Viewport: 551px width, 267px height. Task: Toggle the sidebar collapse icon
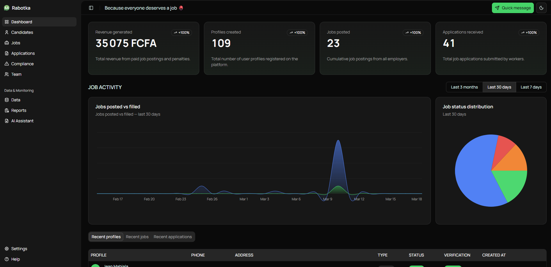(x=91, y=8)
